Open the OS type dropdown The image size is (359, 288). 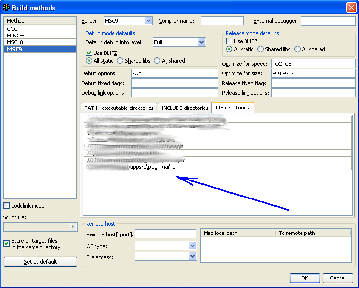pyautogui.click(x=192, y=246)
